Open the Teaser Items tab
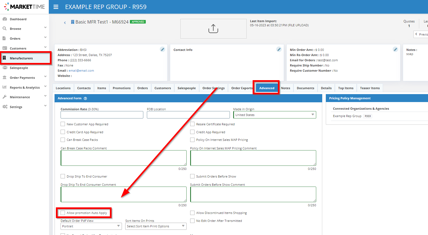This screenshot has width=428, height=235. [370, 88]
